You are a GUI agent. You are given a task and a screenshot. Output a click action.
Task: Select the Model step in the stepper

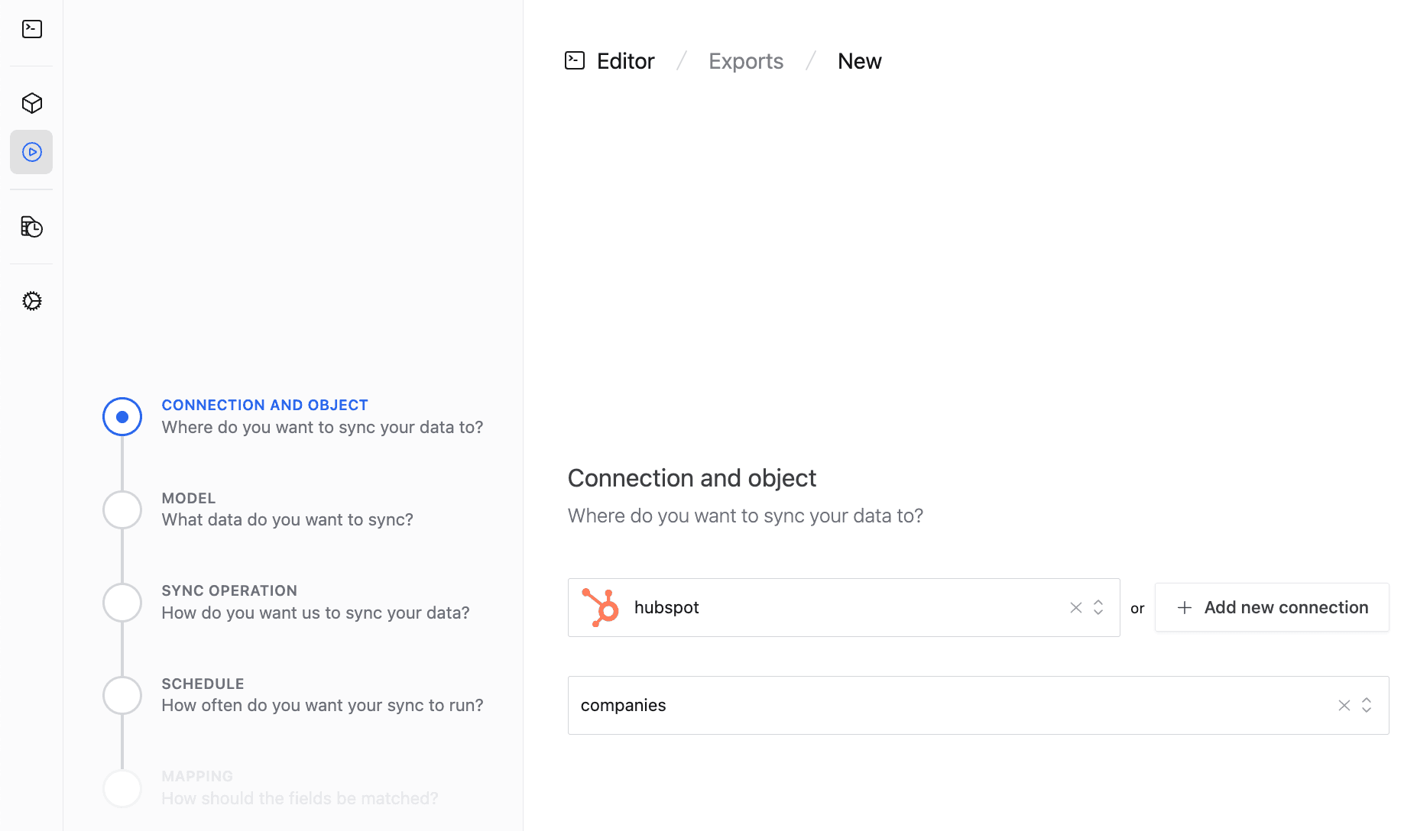[x=122, y=509]
